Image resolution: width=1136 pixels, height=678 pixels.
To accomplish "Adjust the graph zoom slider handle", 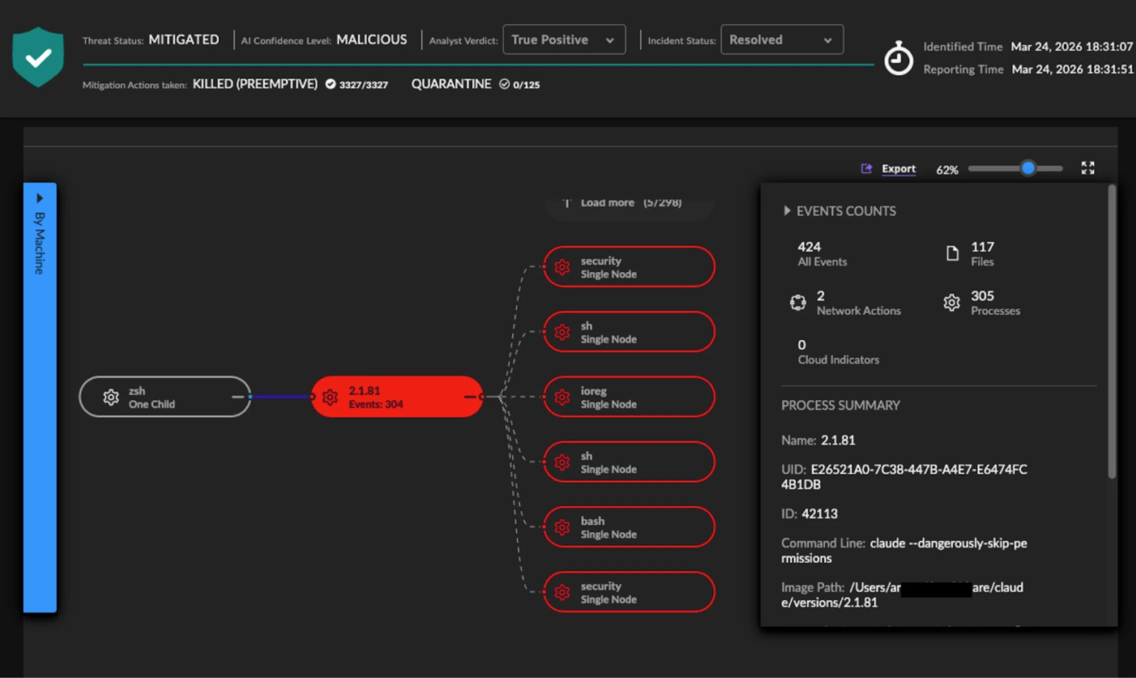I will tap(1028, 168).
